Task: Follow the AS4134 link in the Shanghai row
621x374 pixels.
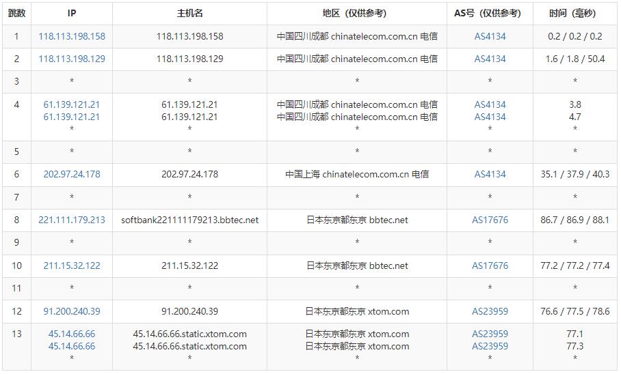Action: pos(490,174)
